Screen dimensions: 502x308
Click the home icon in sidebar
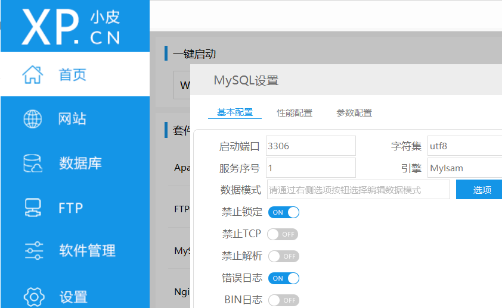(x=32, y=74)
